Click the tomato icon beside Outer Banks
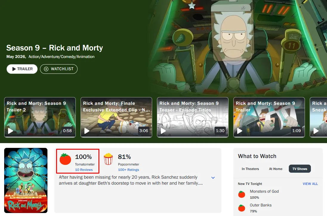The height and width of the screenshot is (216, 327). (242, 208)
